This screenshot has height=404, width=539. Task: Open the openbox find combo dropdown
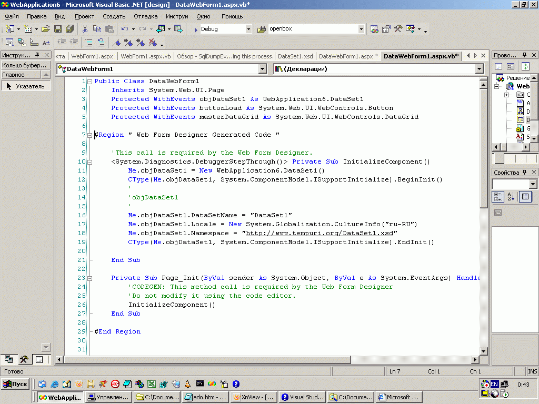[361, 29]
